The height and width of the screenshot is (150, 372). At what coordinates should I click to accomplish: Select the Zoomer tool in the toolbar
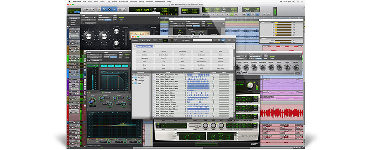pos(99,9)
